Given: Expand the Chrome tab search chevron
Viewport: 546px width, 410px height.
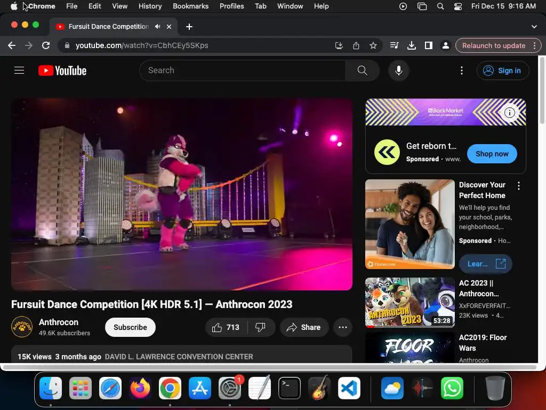Looking at the screenshot, I should point(534,27).
